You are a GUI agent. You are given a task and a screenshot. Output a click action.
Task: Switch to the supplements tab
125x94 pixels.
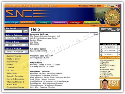(27, 22)
